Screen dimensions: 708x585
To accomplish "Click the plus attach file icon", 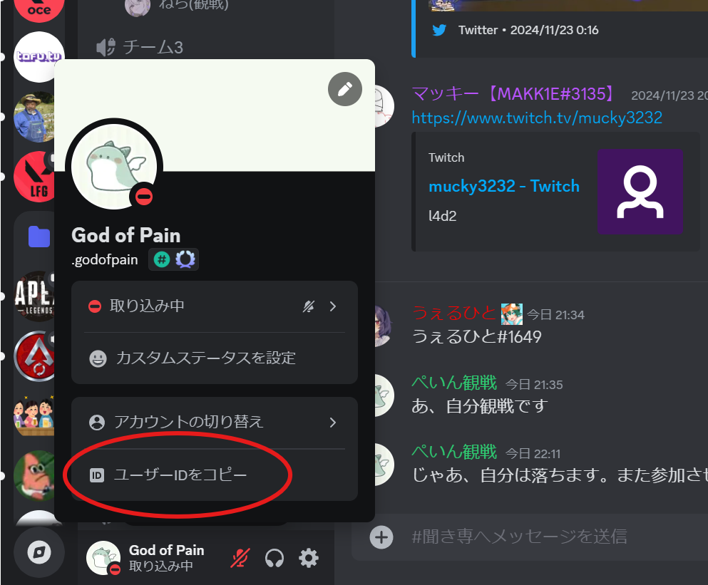I will [x=381, y=537].
